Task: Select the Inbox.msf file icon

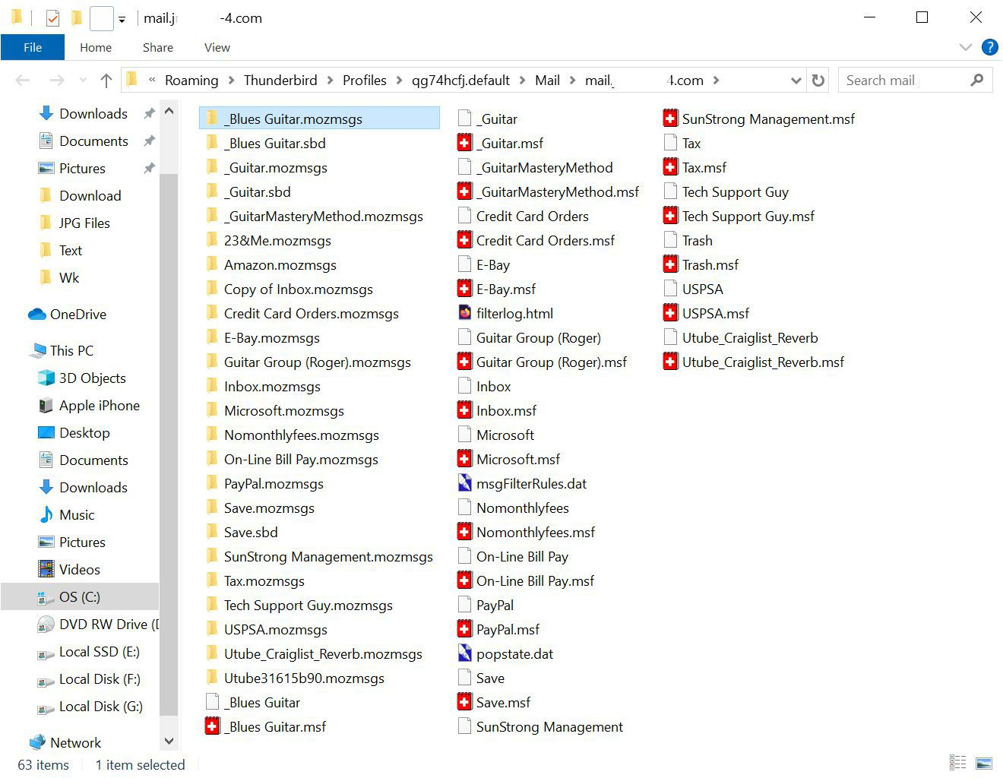Action: [x=465, y=410]
